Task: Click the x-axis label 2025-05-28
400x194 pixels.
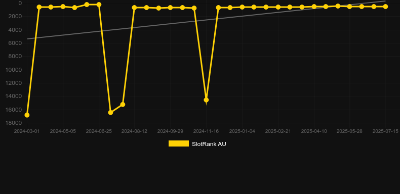Action: tap(349, 131)
